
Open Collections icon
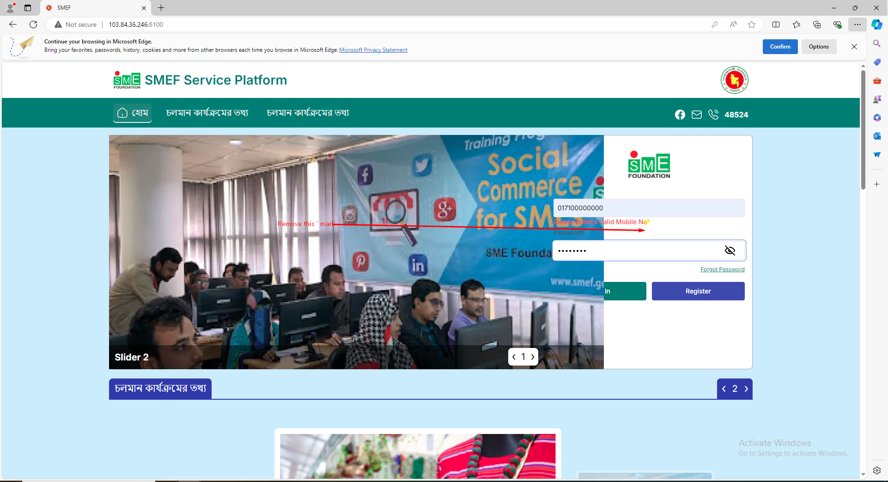pos(817,24)
